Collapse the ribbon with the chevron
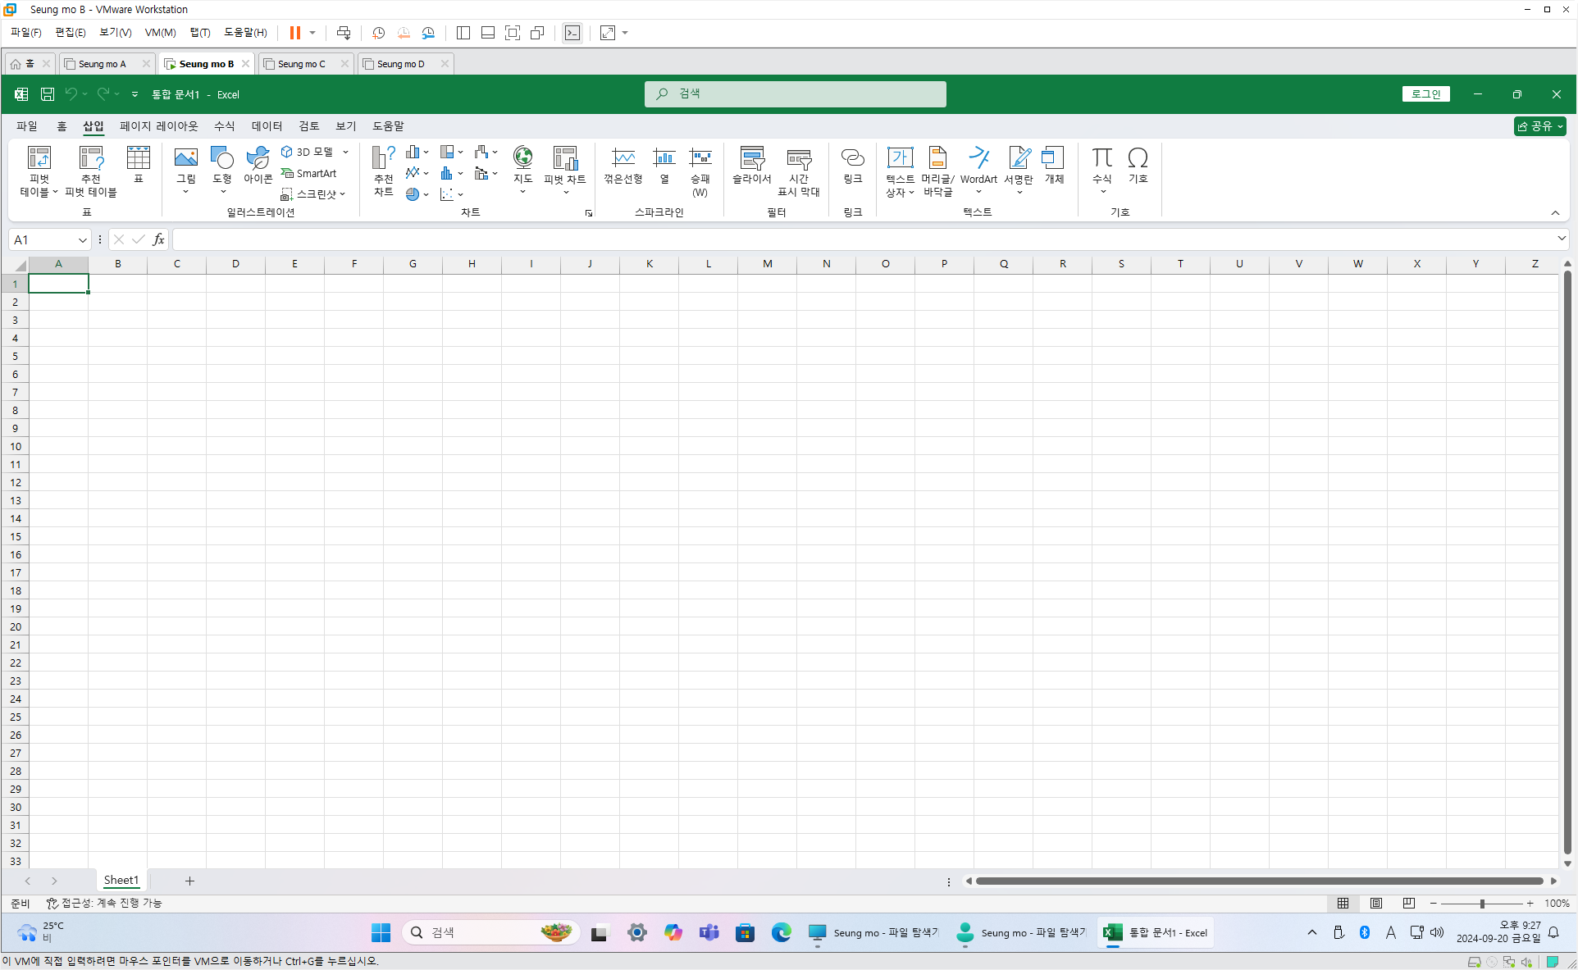Image resolution: width=1578 pixels, height=970 pixels. click(x=1554, y=212)
